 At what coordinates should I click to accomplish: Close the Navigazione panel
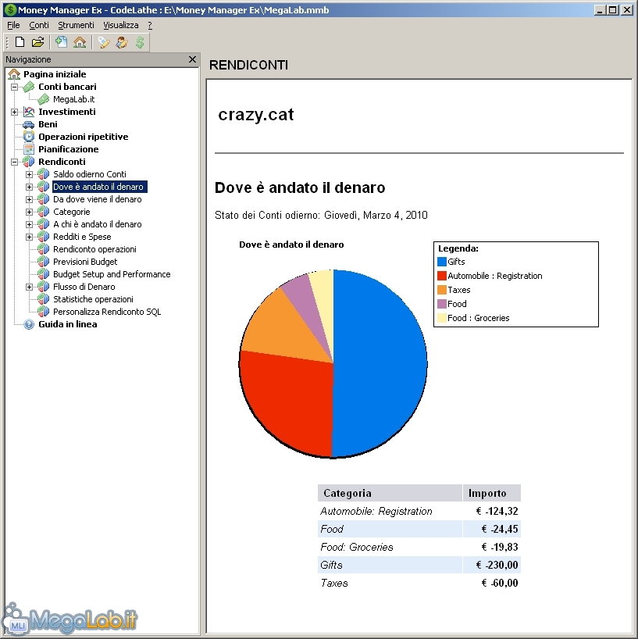(192, 59)
